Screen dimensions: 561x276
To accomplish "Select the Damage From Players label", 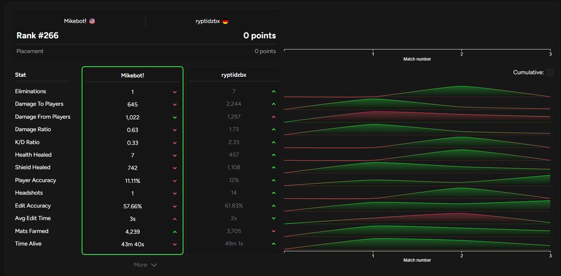I will point(43,116).
